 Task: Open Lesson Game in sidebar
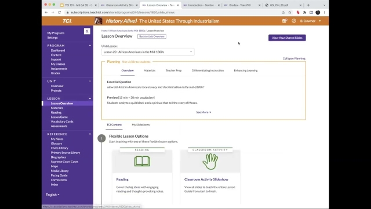[x=59, y=117]
